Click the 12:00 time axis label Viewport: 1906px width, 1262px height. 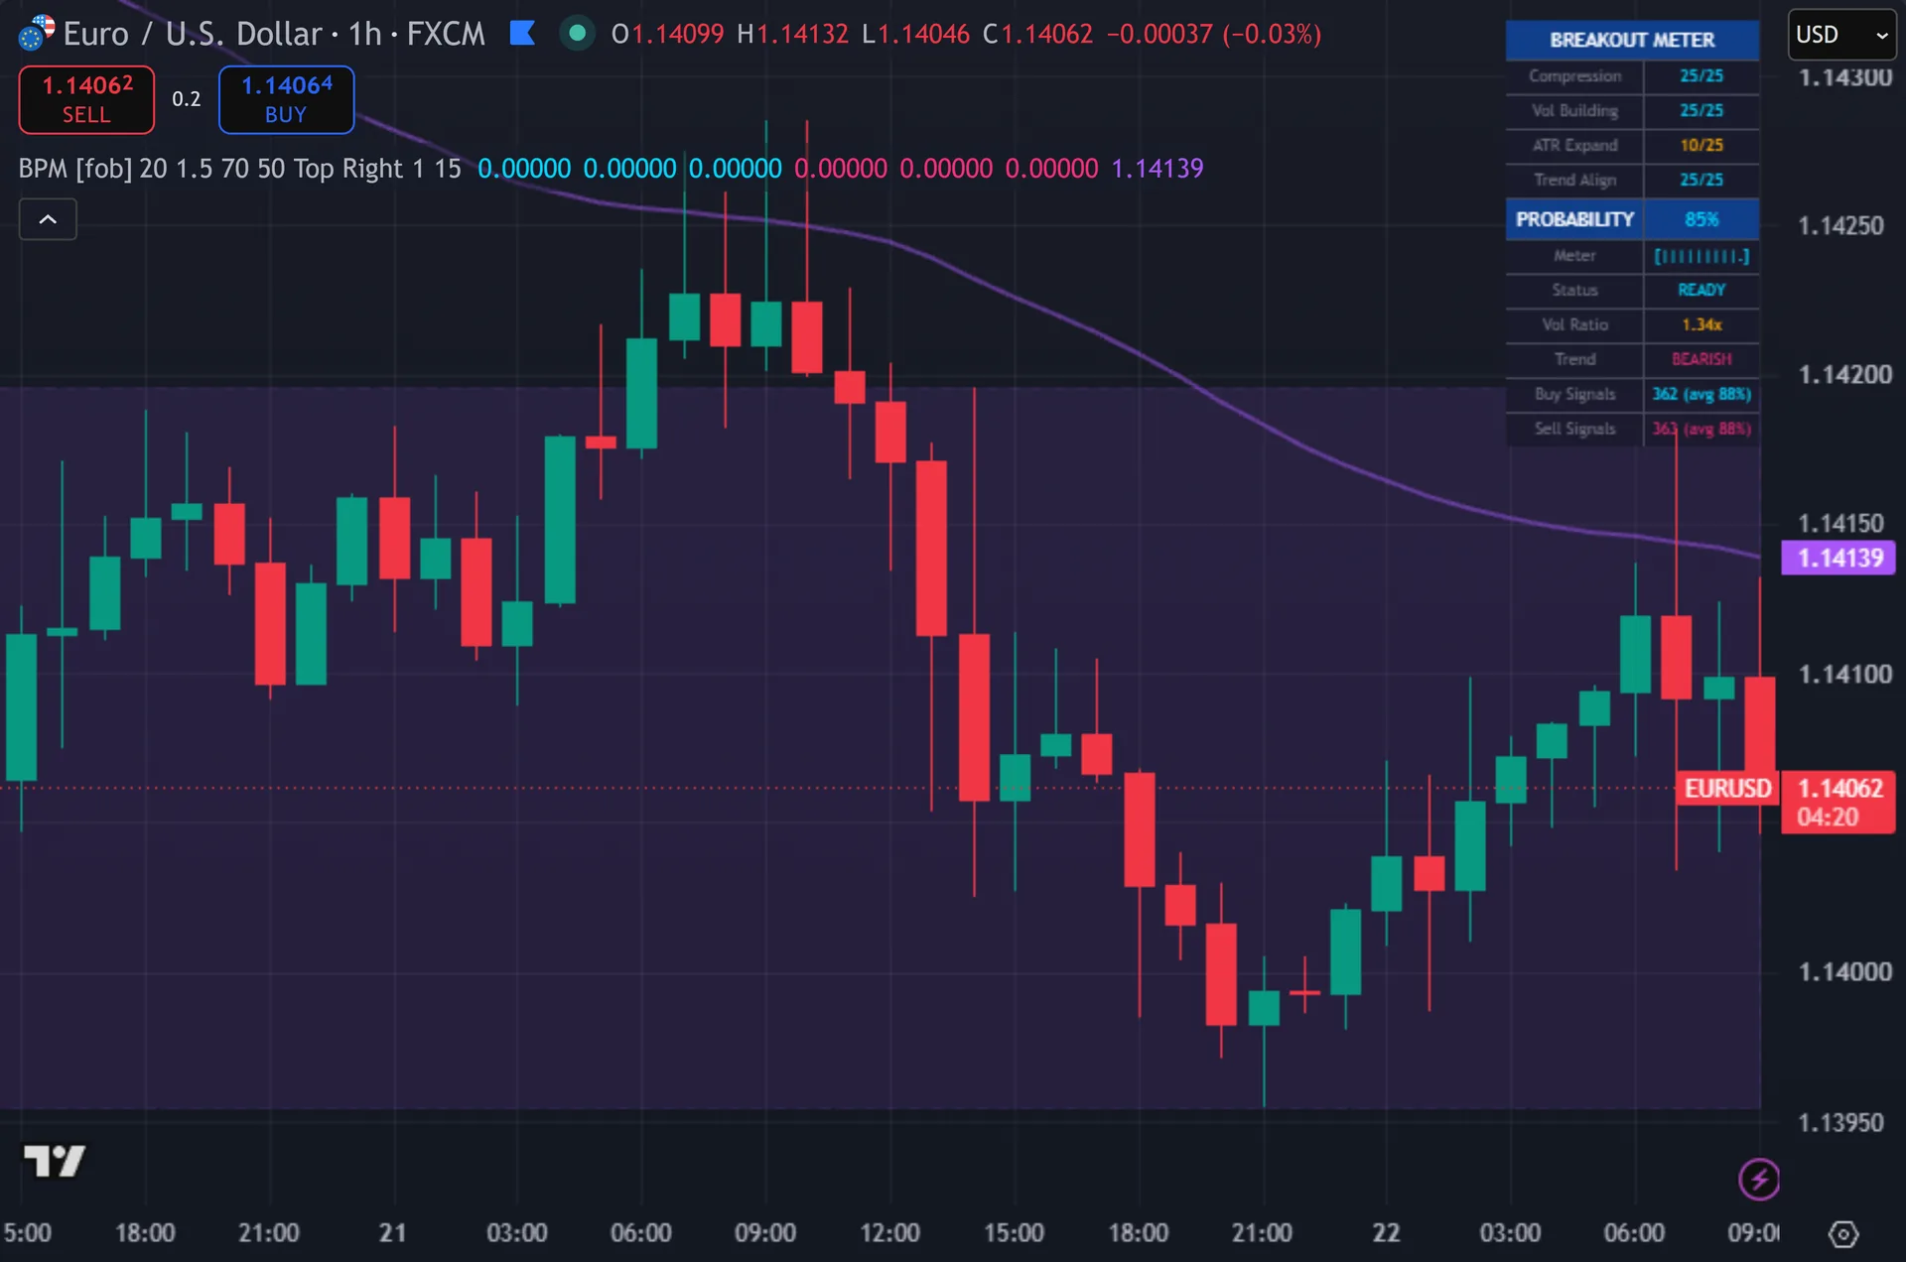tap(889, 1233)
